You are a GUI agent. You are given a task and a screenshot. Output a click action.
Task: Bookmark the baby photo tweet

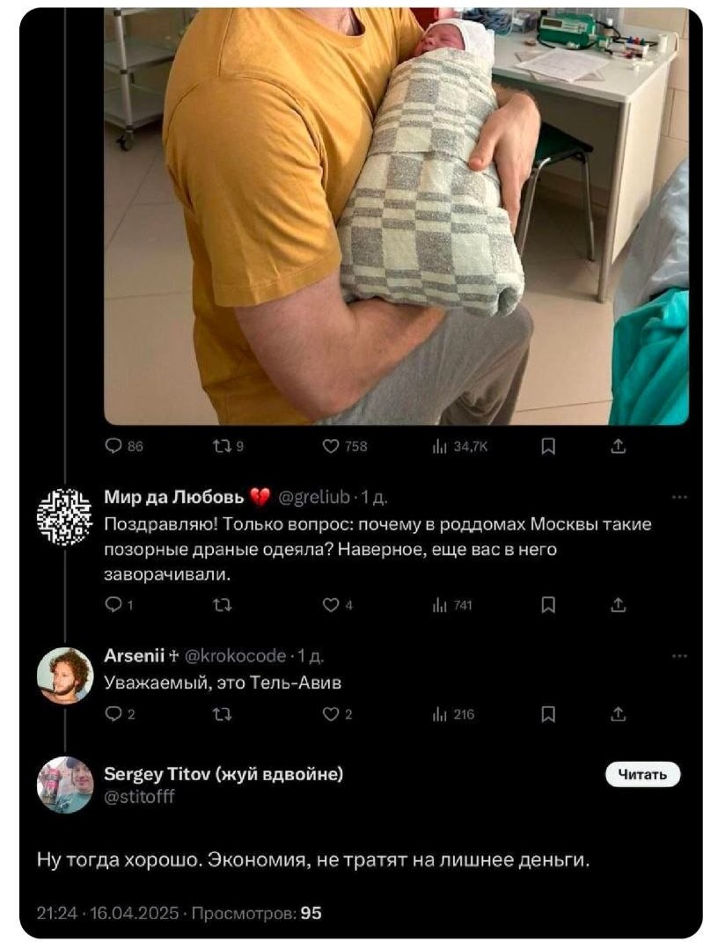point(546,447)
